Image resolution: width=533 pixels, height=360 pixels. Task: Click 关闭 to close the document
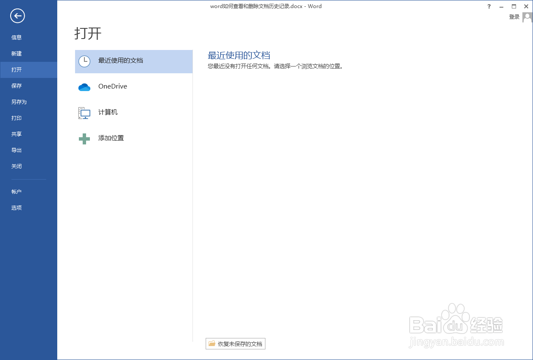[x=16, y=166]
